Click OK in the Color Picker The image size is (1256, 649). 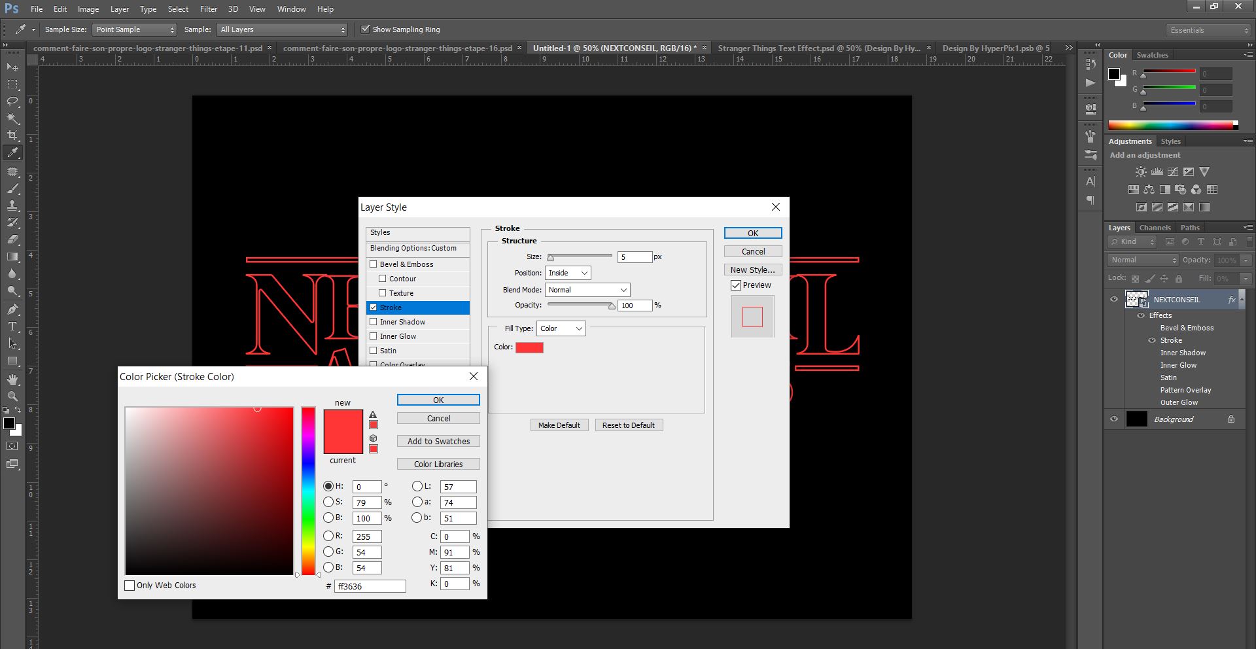(438, 400)
